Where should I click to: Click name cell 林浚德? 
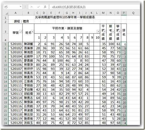(x=28, y=111)
